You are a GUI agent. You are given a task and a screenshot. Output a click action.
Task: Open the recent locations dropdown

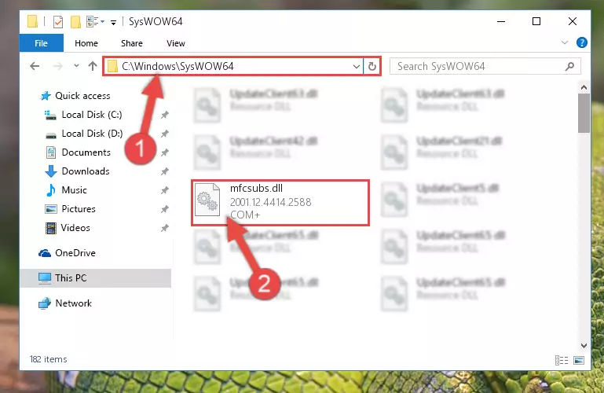pyautogui.click(x=76, y=66)
